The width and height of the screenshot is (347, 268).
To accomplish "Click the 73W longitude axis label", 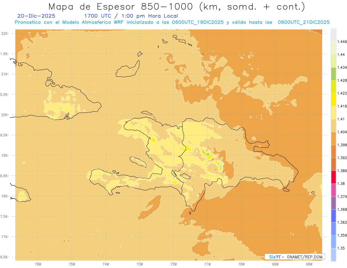I will pos(140,264).
